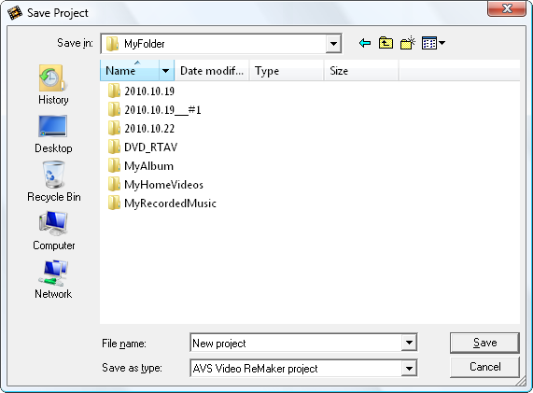Select the MyRecordedMusic folder icon
The width and height of the screenshot is (533, 393).
tap(114, 203)
